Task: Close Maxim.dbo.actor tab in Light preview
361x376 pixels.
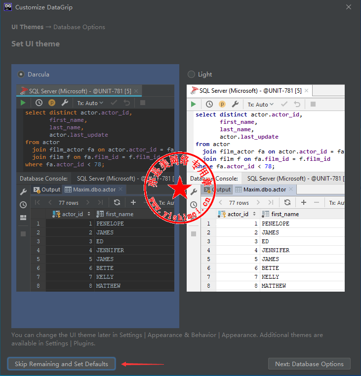Action: click(x=291, y=189)
